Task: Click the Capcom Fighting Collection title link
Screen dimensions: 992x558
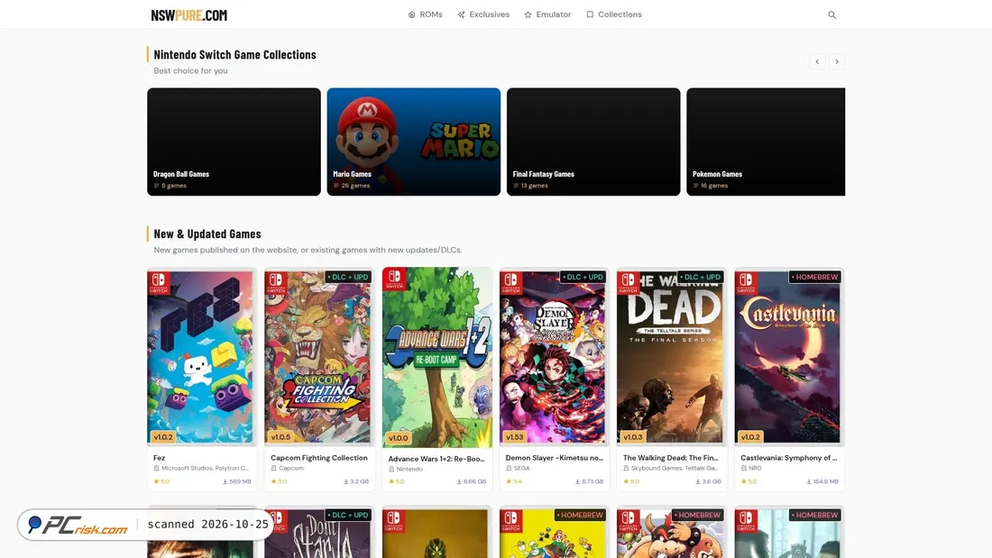Action: pos(319,457)
